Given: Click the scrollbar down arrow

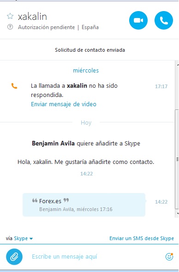Looking at the screenshot, I should tap(178, 213).
